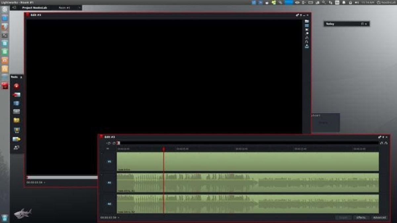Maximize the Today panel
The image size is (397, 223).
tap(362, 24)
